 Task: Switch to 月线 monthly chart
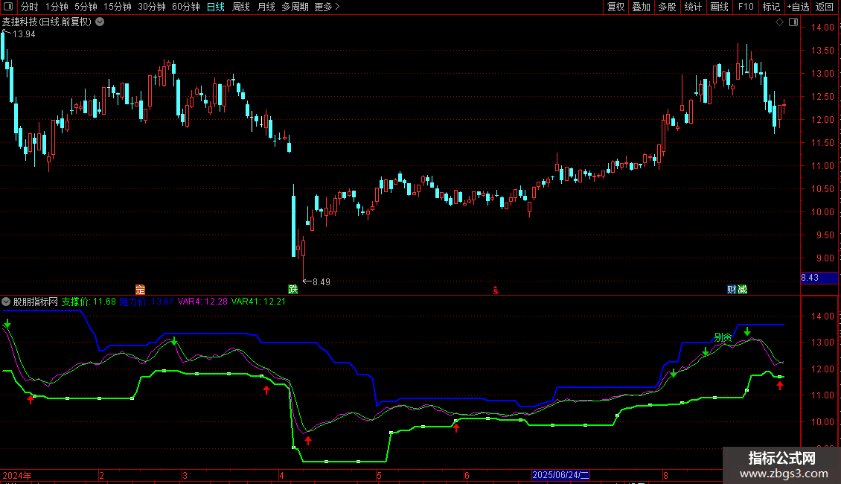(x=266, y=7)
